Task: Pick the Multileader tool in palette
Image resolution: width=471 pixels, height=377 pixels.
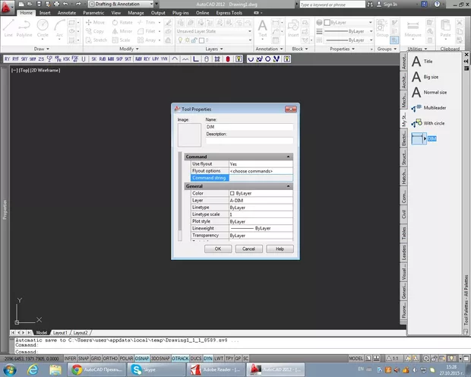Action: click(x=433, y=107)
